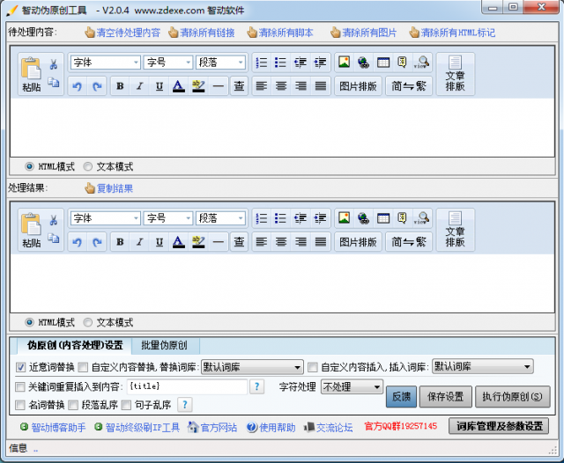Uncheck 近意词替换 checkbox
The height and width of the screenshot is (463, 564).
coord(20,367)
